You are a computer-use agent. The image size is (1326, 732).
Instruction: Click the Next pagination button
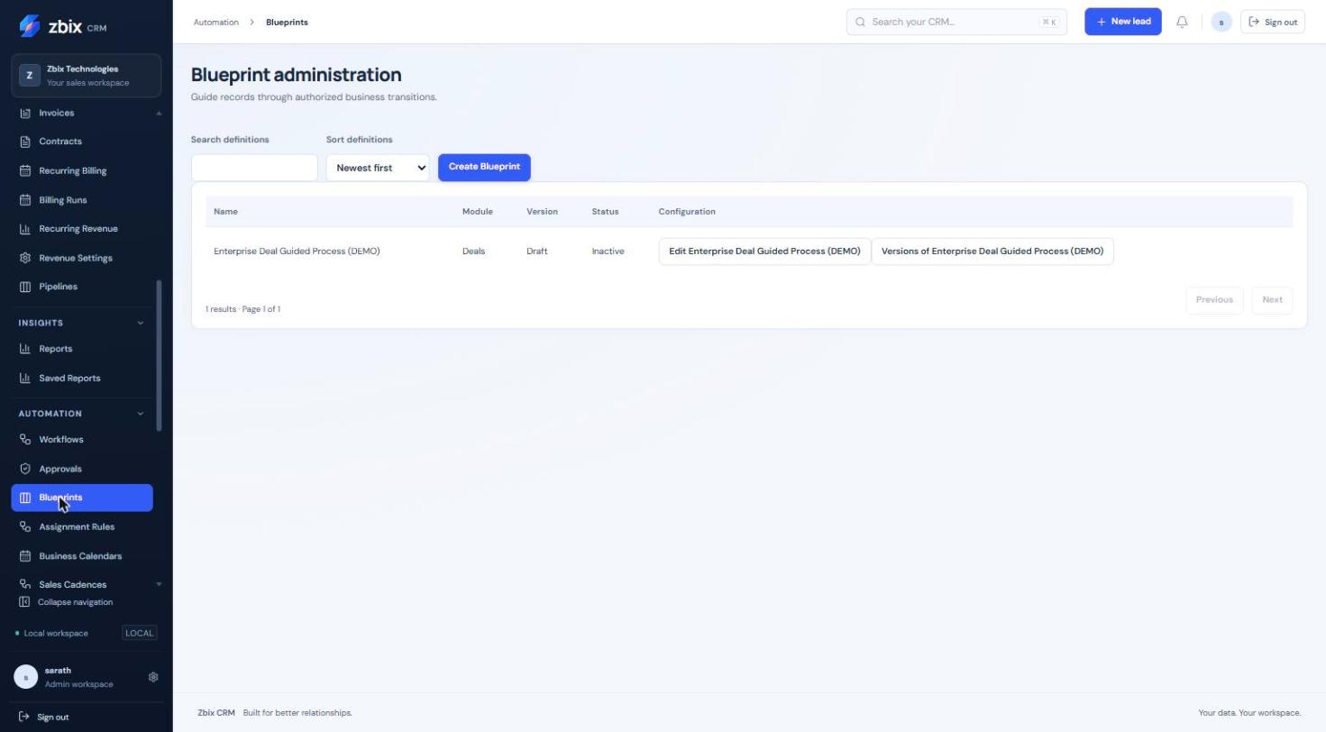tap(1272, 300)
